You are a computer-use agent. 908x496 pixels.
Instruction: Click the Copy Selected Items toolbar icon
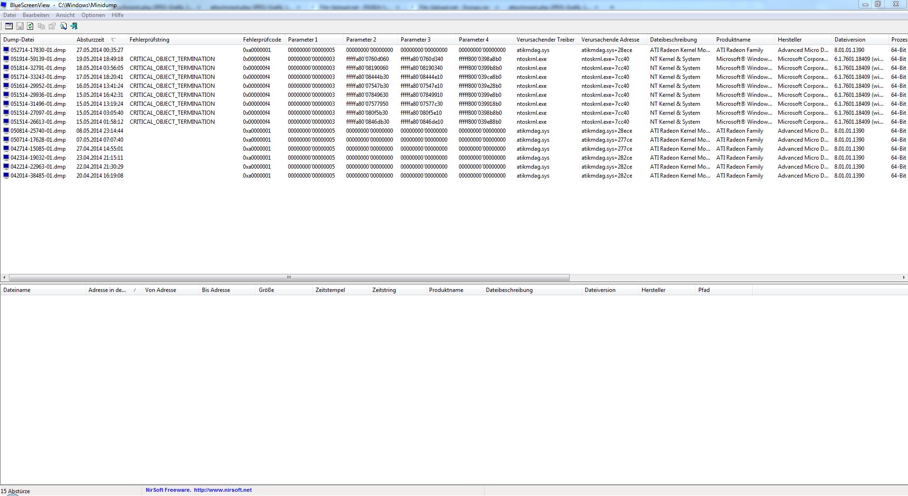click(x=41, y=26)
